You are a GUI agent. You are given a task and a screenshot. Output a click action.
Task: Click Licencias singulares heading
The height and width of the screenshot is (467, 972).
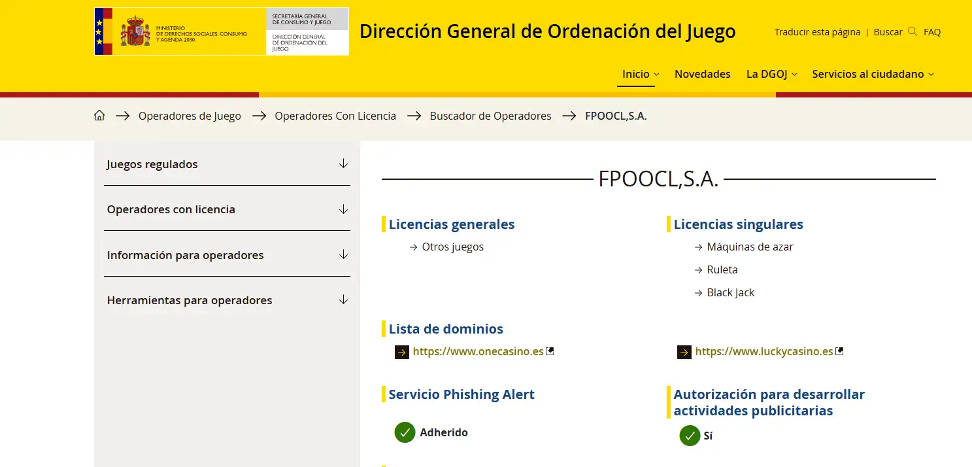click(739, 224)
